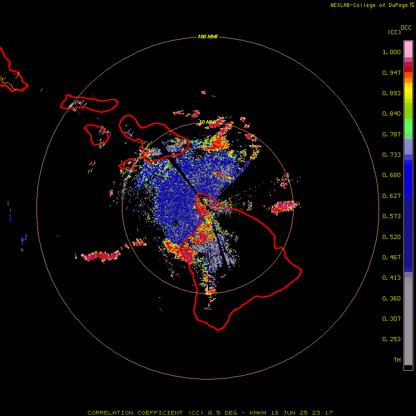Click the 0.253 colorbar value

[392, 339]
